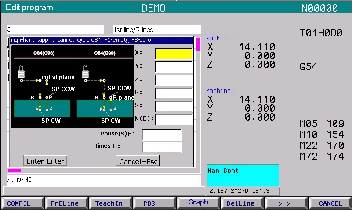Click the 'initial plane' label in diagram

tap(58, 77)
